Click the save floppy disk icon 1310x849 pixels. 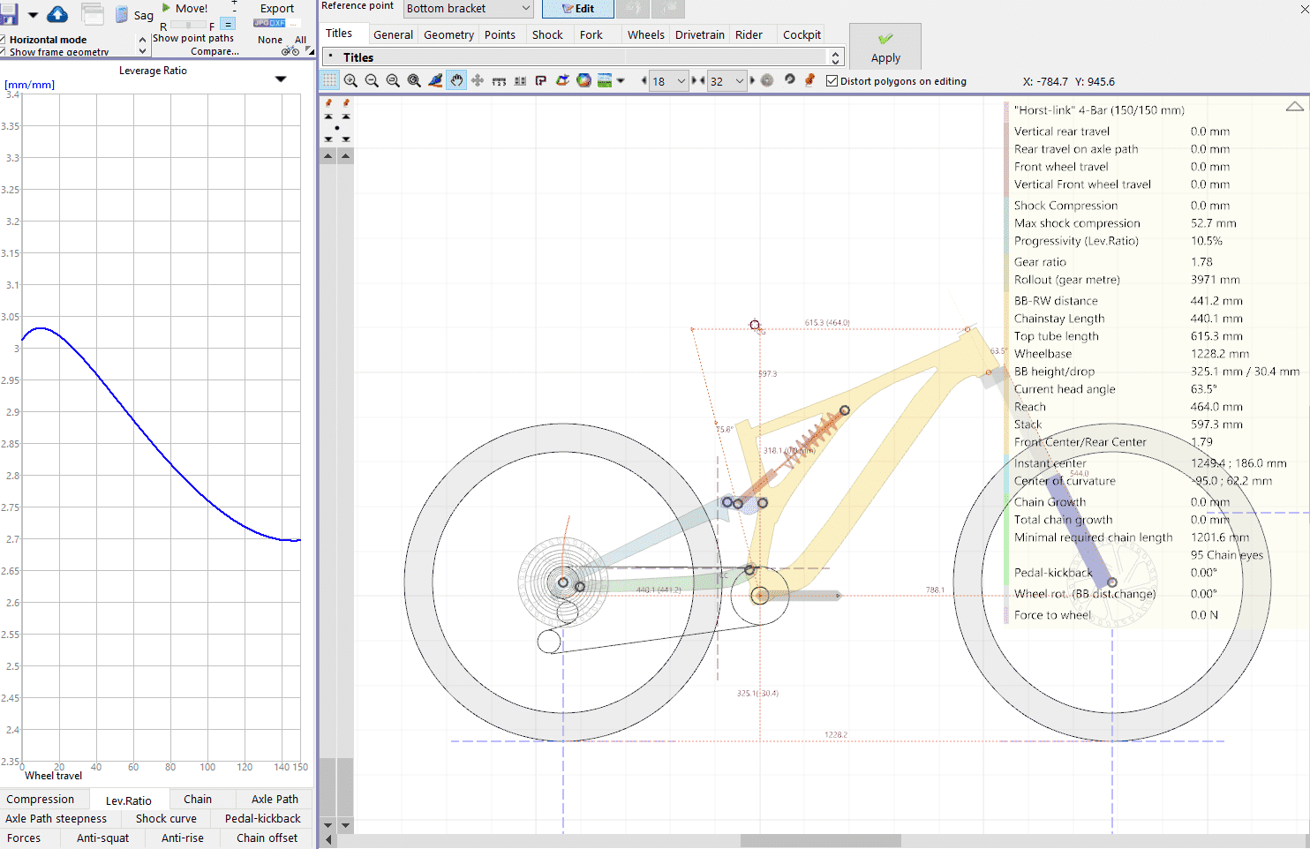pyautogui.click(x=9, y=14)
